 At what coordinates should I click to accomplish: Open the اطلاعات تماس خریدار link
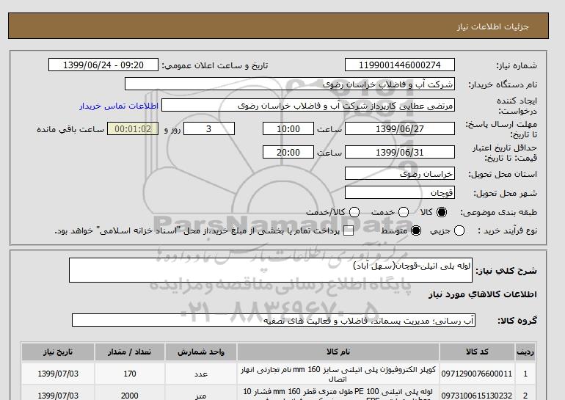click(x=119, y=106)
